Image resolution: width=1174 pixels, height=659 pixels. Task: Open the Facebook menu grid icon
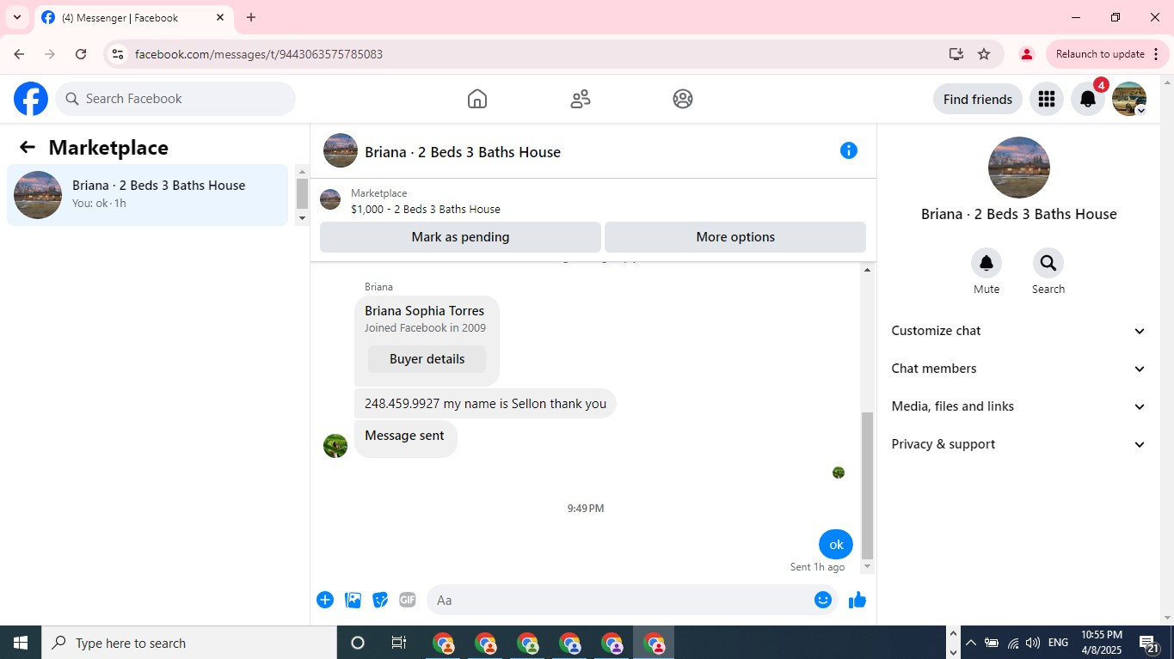(x=1047, y=99)
